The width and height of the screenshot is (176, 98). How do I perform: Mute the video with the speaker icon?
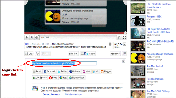[37, 37]
